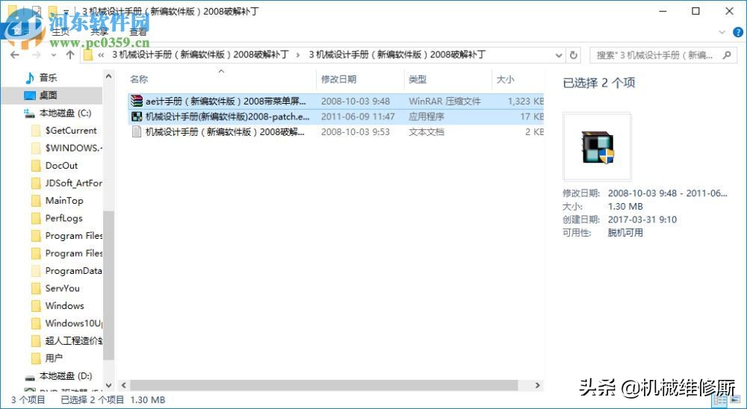Open the address bar history dropdown
Image resolution: width=747 pixels, height=409 pixels.
[559, 55]
